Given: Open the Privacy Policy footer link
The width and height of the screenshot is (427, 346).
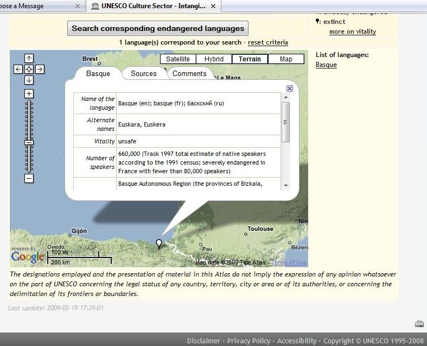Looking at the screenshot, I should pos(248,341).
